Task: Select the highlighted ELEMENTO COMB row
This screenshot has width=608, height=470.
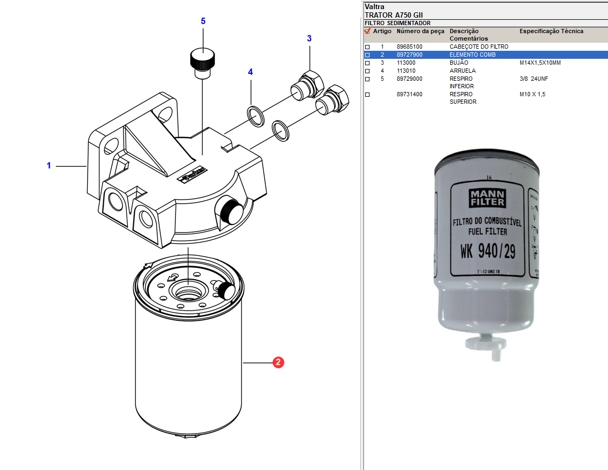Action: coord(473,55)
